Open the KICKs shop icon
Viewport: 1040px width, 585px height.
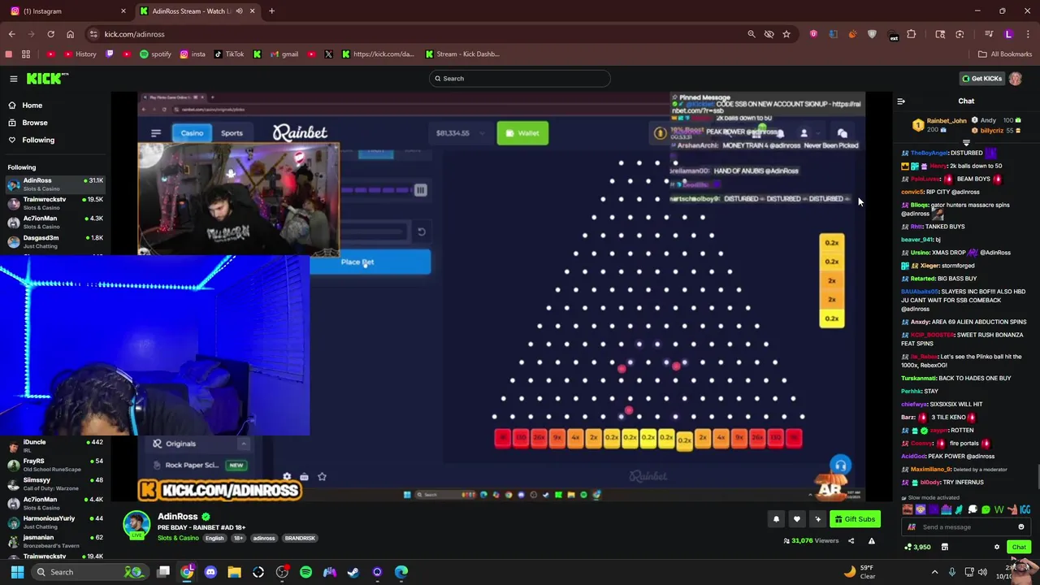(x=945, y=547)
